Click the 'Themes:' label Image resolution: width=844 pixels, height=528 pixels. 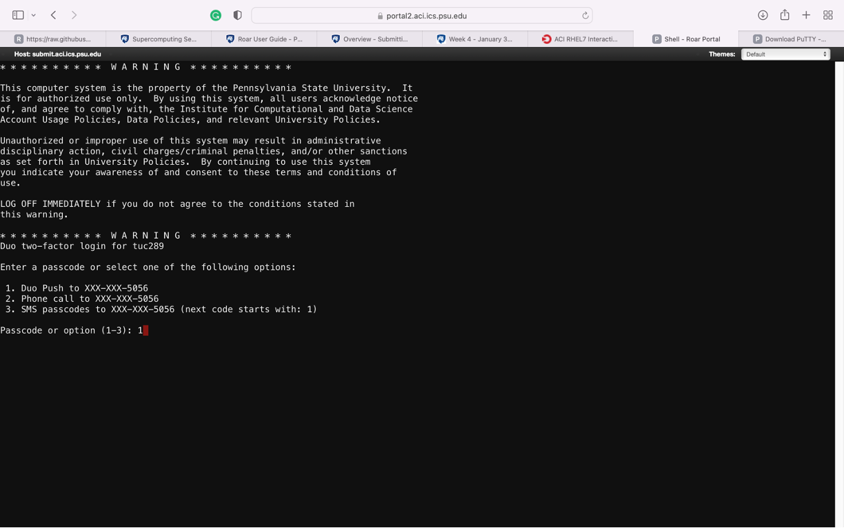pos(722,54)
